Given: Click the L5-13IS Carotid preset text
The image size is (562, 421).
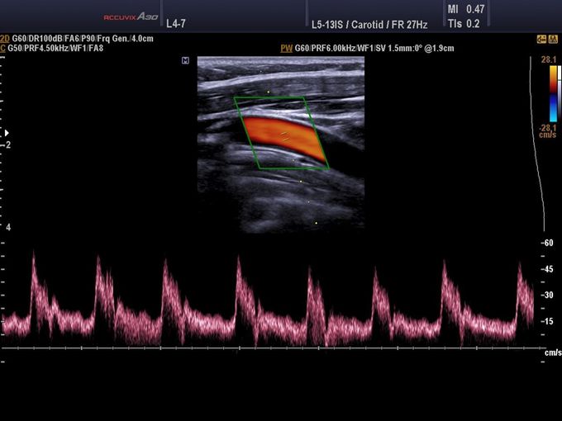Looking at the screenshot, I should pyautogui.click(x=359, y=24).
